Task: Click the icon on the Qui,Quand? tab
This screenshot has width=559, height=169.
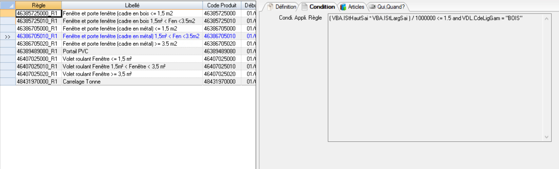Action: tap(372, 7)
